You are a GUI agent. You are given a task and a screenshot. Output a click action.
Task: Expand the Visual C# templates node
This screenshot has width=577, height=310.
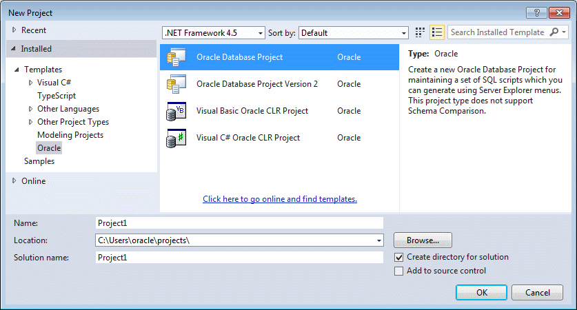31,83
